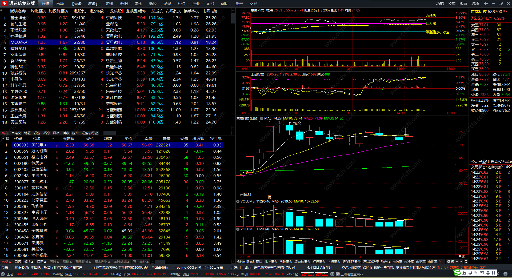Open the ▼指 dropdown in the stock list header
Image resolution: width=512 pixels, height=278 pixels.
pyautogui.click(x=6, y=139)
